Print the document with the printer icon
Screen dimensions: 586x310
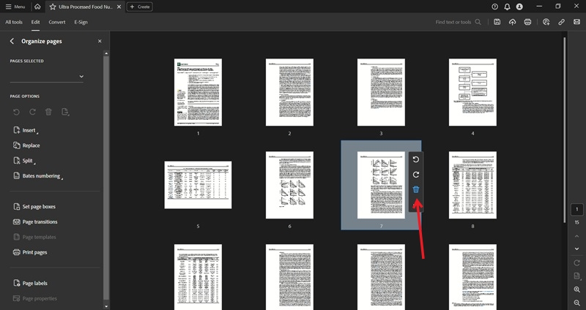coord(527,22)
